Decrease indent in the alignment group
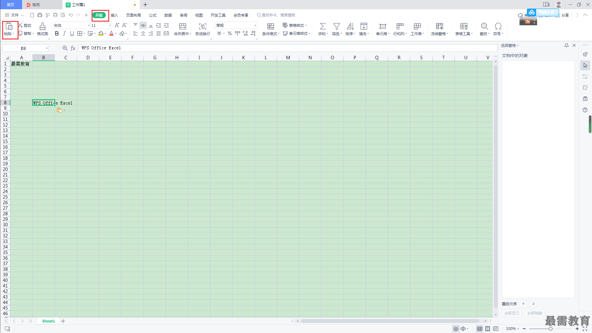 [x=159, y=25]
